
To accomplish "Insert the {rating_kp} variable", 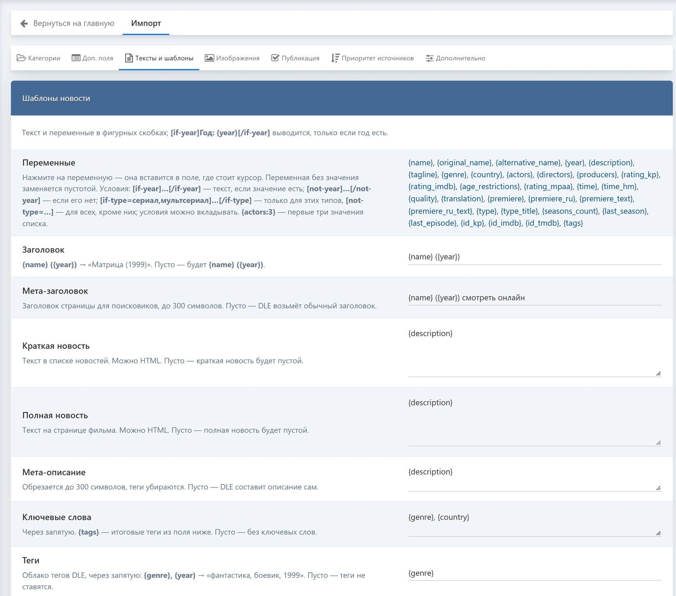I will pos(640,174).
